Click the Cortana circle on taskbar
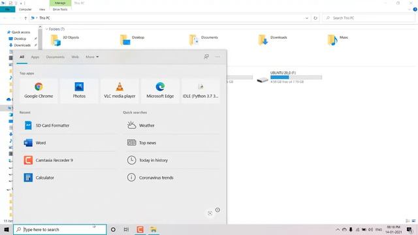 click(113, 229)
